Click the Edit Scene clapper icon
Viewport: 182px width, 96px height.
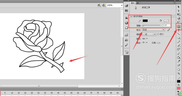click(99, 5)
